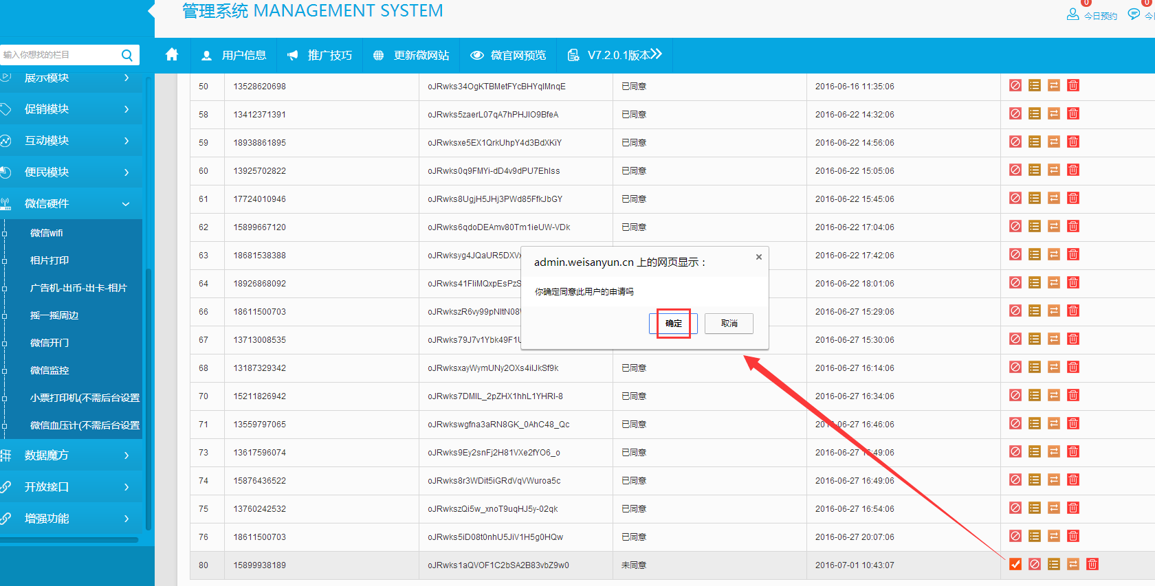Open list details icon for row 58
This screenshot has width=1155, height=586.
click(x=1035, y=113)
